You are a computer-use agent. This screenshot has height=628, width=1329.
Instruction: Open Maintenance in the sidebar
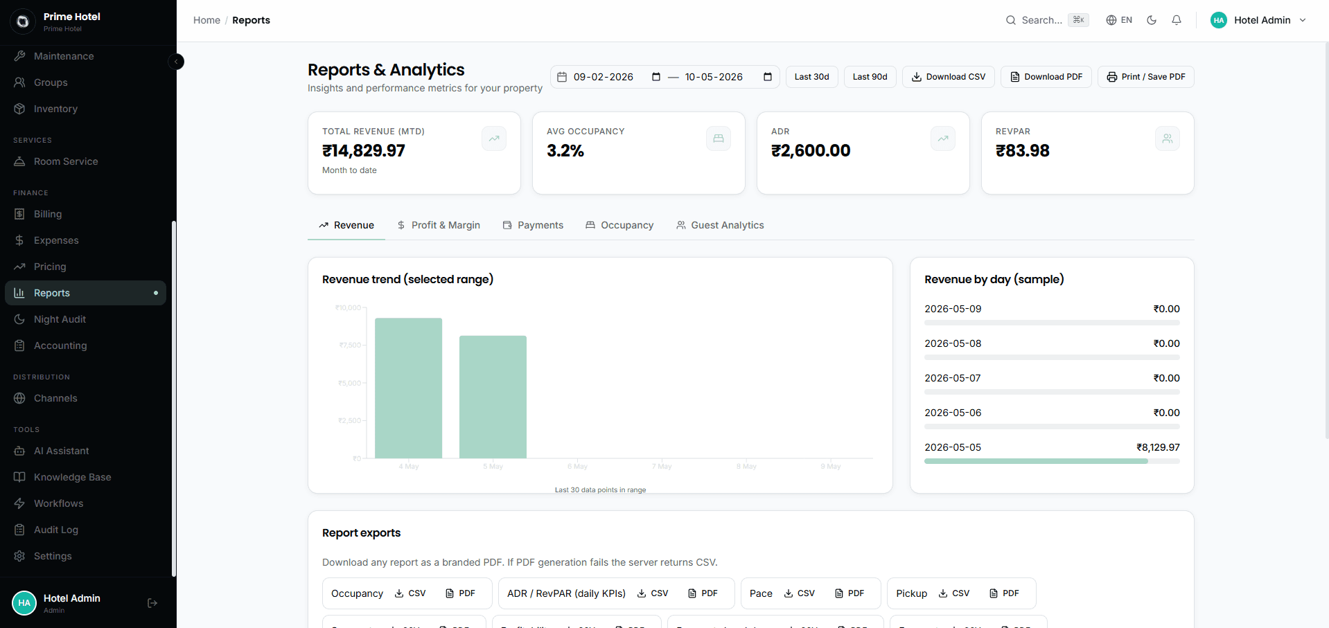tap(85, 56)
